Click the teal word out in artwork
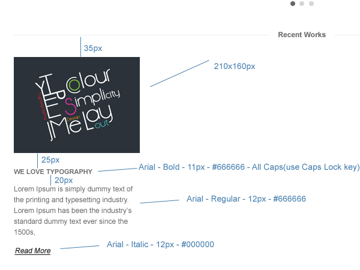The height and width of the screenshot is (270, 360). pos(102,124)
